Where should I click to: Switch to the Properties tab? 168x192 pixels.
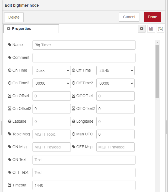(31, 29)
